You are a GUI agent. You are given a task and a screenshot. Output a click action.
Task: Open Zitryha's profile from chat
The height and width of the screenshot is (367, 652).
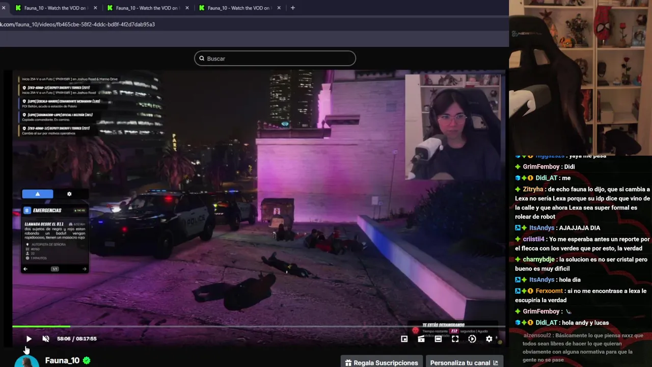533,189
